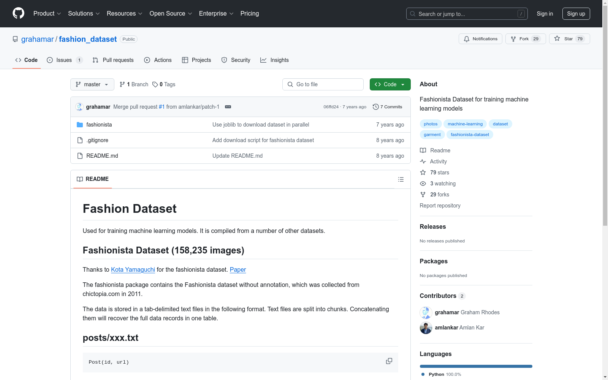The width and height of the screenshot is (608, 380).
Task: Open the Projects tab
Action: click(196, 60)
